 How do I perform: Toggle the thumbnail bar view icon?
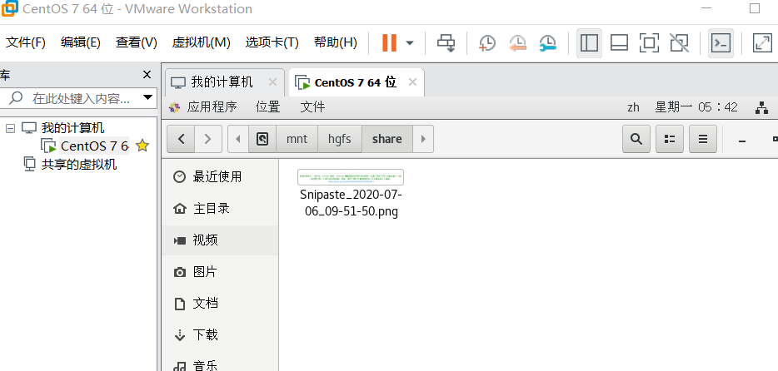pos(619,42)
